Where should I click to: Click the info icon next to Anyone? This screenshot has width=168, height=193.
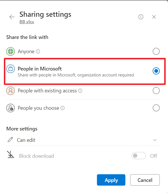point(38,51)
